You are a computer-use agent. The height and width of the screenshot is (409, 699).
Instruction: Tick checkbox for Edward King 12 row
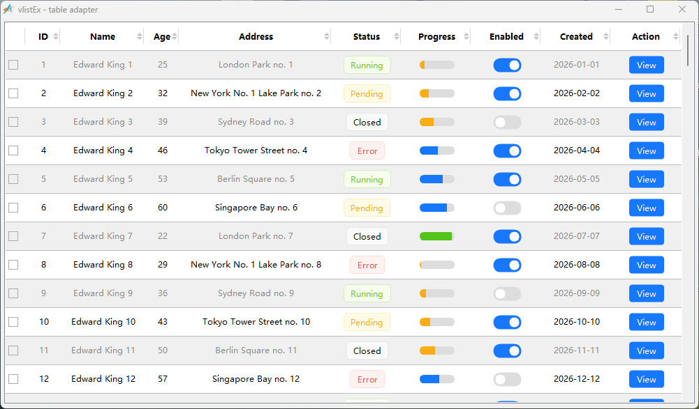pos(13,379)
